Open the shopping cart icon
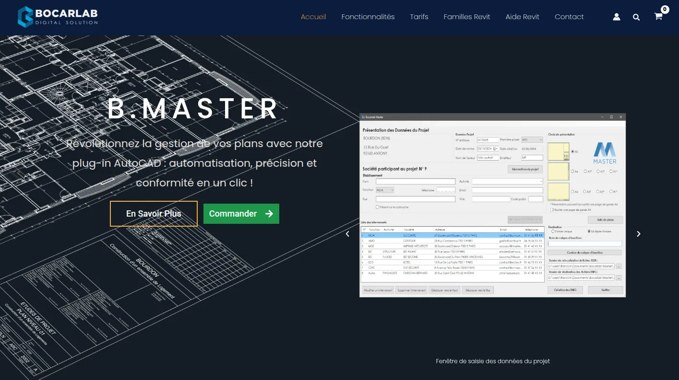The image size is (679, 380). 658,16
